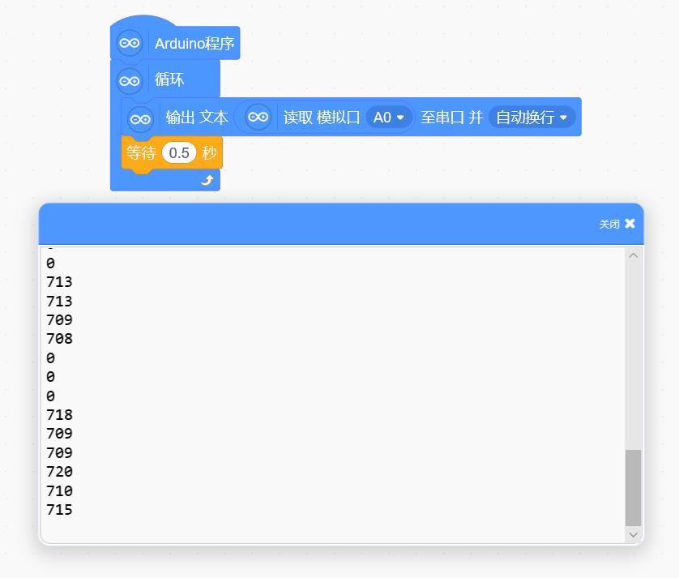Click the 至串口 并 label text
This screenshot has height=578, width=679.
tap(451, 118)
